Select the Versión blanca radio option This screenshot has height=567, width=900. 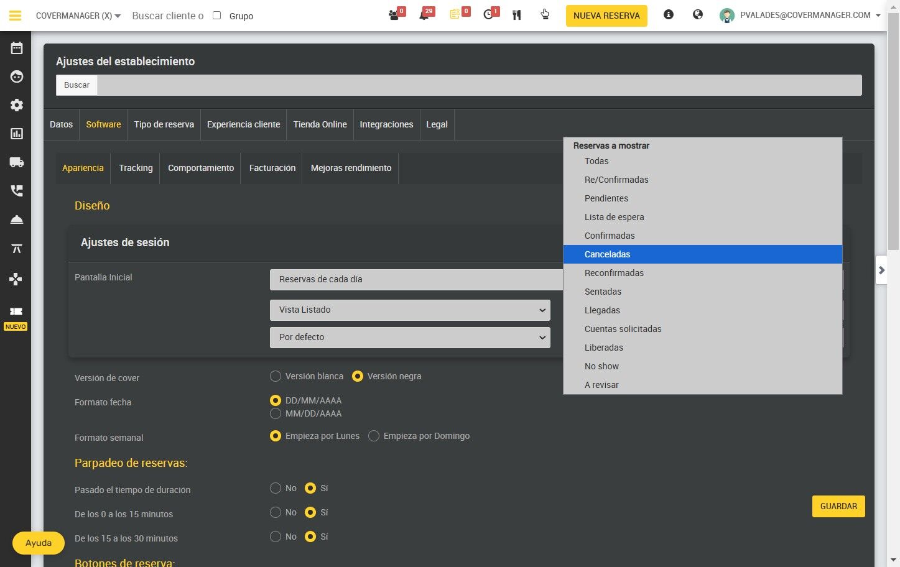coord(276,376)
